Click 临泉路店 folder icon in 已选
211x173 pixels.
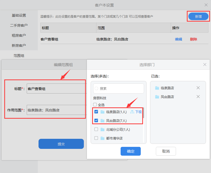[x=157, y=88]
